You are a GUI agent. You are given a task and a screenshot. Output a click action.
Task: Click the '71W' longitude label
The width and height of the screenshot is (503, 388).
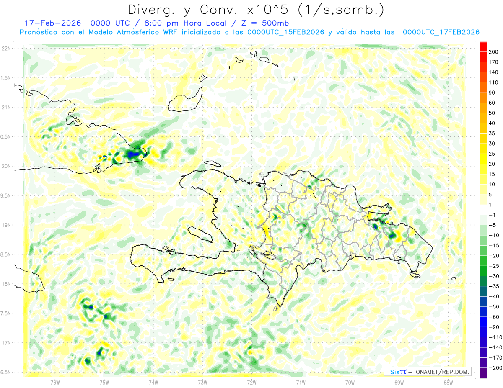[301, 382]
